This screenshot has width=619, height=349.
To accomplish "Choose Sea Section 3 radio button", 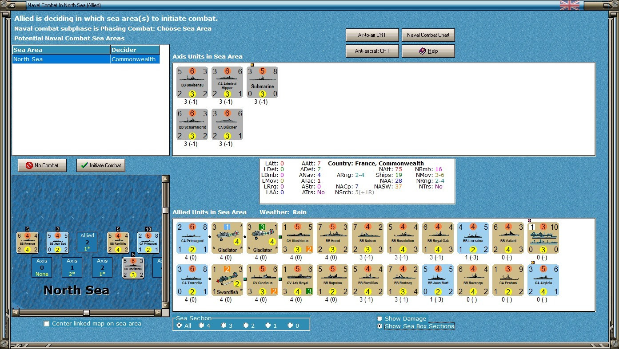I will coord(224,325).
